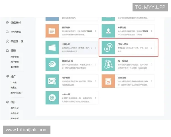The image size is (171, 137).
Task: Open the 微信连Wi-Fi signal icon
Action: coord(52,64)
